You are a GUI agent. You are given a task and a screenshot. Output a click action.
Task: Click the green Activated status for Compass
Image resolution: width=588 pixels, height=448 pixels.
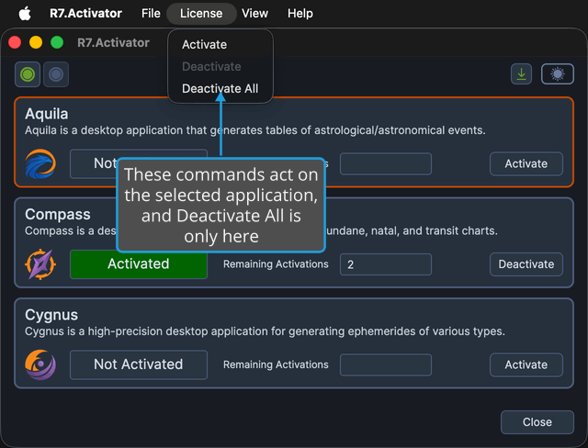tap(139, 264)
